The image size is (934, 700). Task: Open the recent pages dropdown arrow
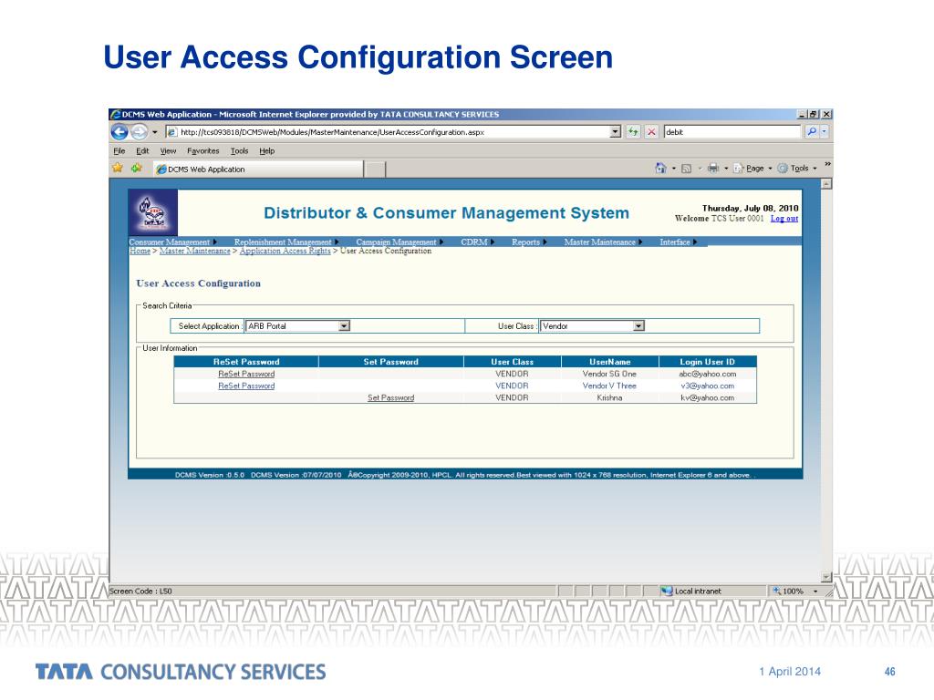coord(155,132)
